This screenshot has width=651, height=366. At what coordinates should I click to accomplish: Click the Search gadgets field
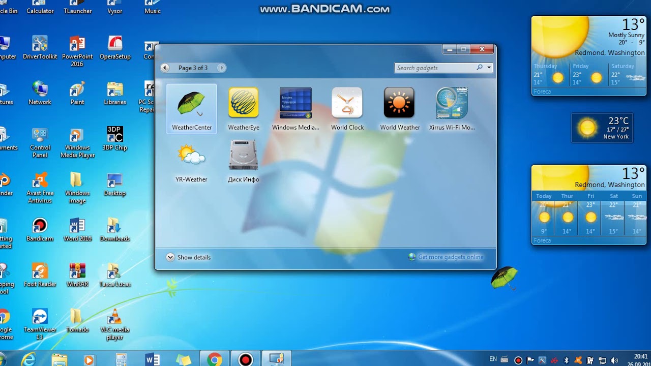[x=435, y=68]
